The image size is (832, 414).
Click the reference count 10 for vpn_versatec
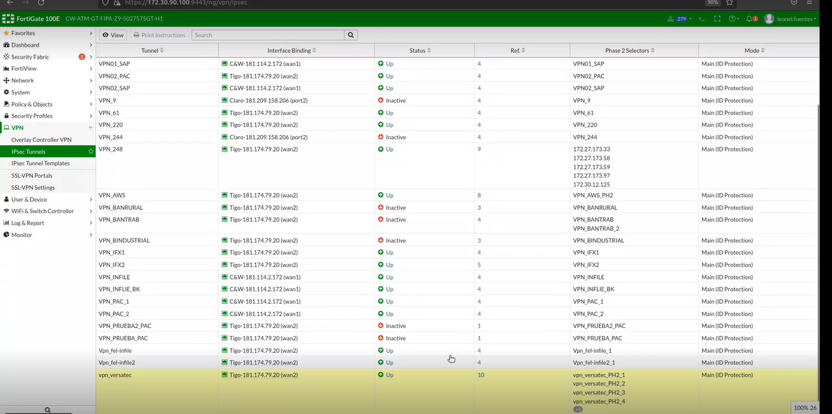[x=480, y=375]
